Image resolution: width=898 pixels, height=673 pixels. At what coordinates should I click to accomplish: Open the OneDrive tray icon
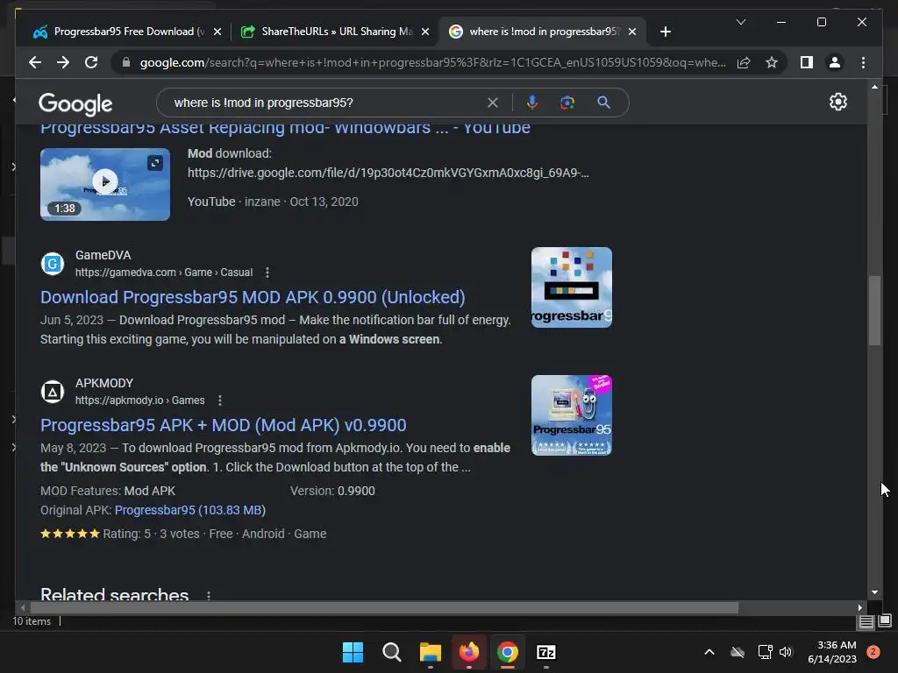[x=738, y=652]
